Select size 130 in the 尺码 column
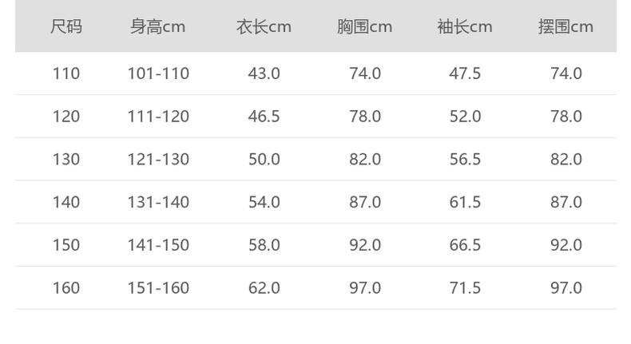631x344 pixels. (66, 160)
